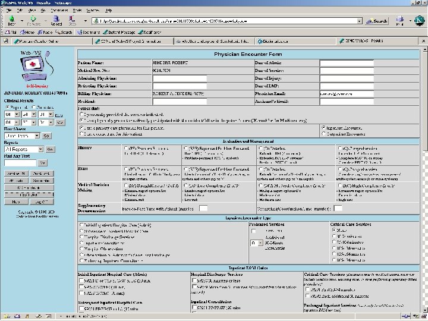Choose Initial Inpatient Hospital Care radio option

tap(81, 225)
